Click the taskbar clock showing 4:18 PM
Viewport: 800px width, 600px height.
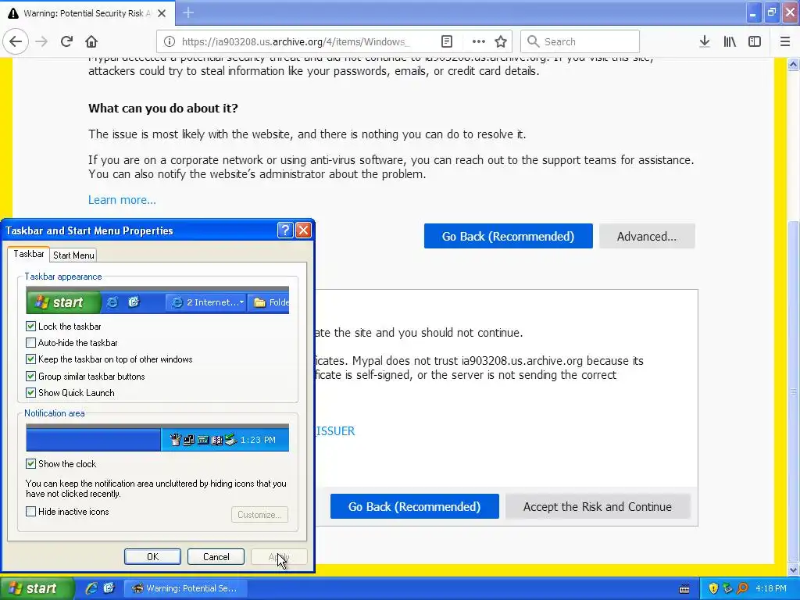click(x=771, y=588)
